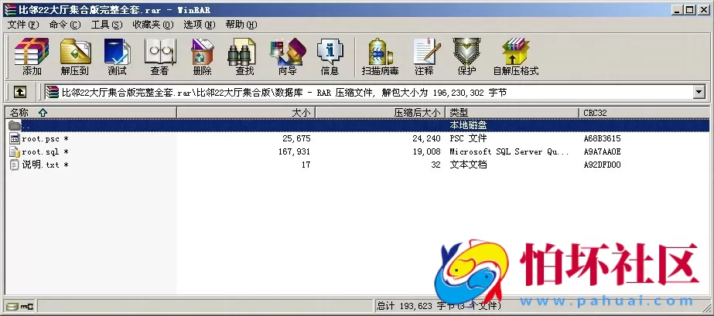The height and width of the screenshot is (316, 714).
Task: Click the drive icon in status bar
Action: click(x=12, y=306)
